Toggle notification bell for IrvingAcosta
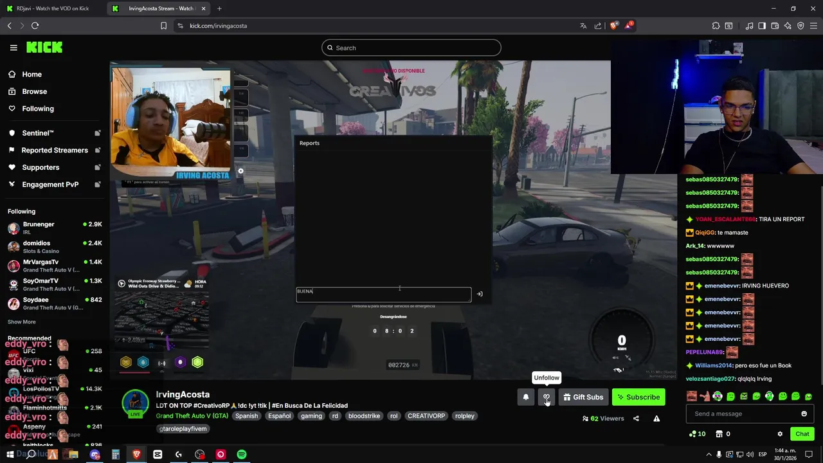Image resolution: width=823 pixels, height=463 pixels. tap(526, 397)
